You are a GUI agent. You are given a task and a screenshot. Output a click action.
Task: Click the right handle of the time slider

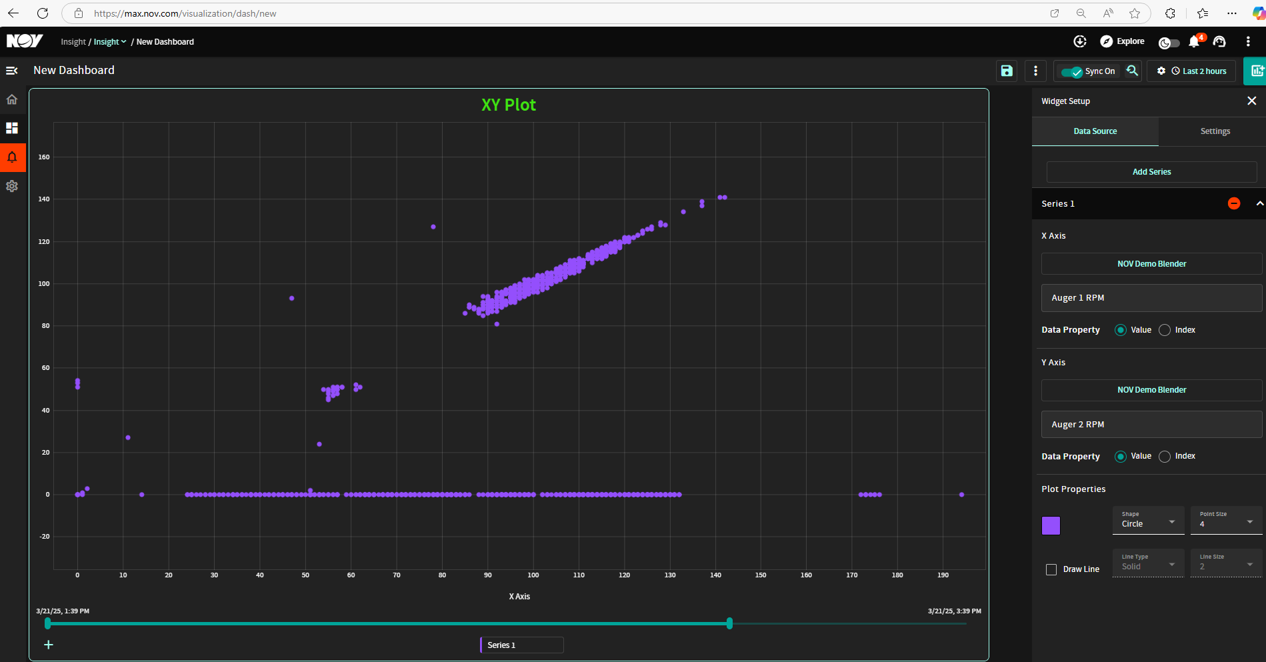[729, 623]
